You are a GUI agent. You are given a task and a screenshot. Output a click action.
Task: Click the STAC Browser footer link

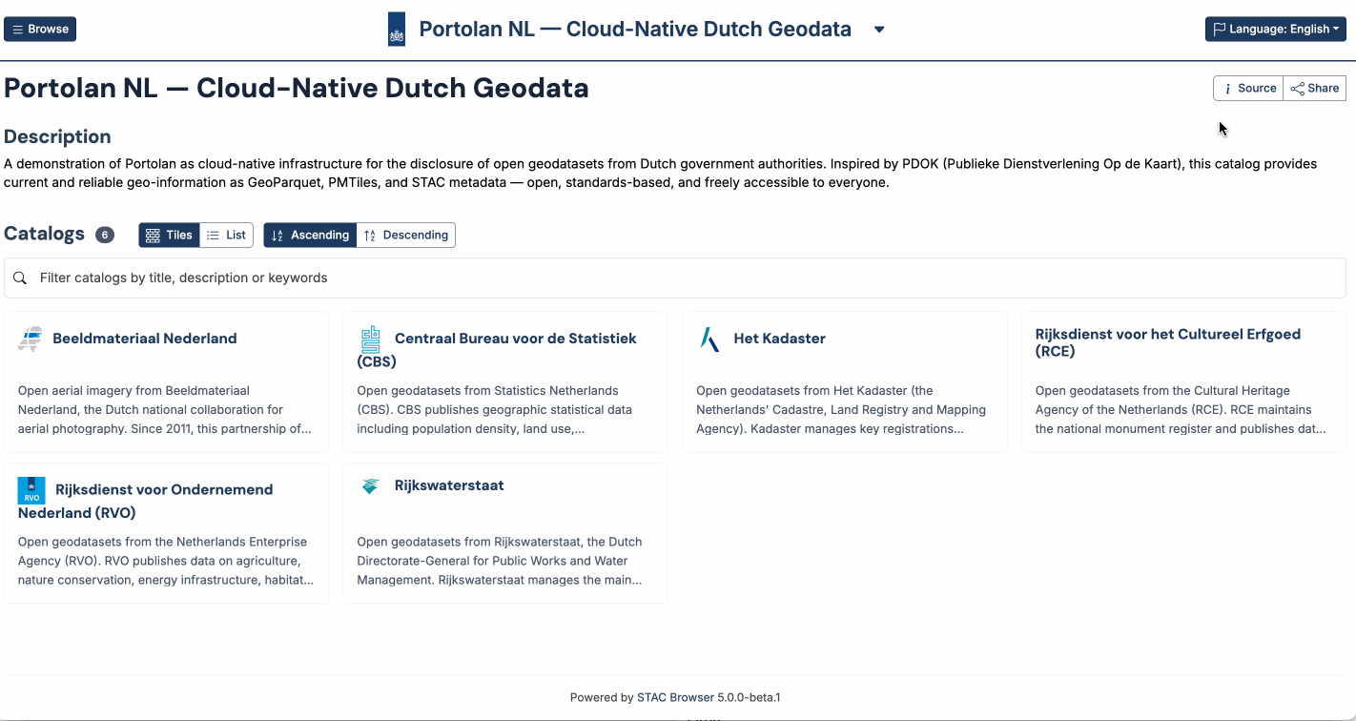[675, 697]
